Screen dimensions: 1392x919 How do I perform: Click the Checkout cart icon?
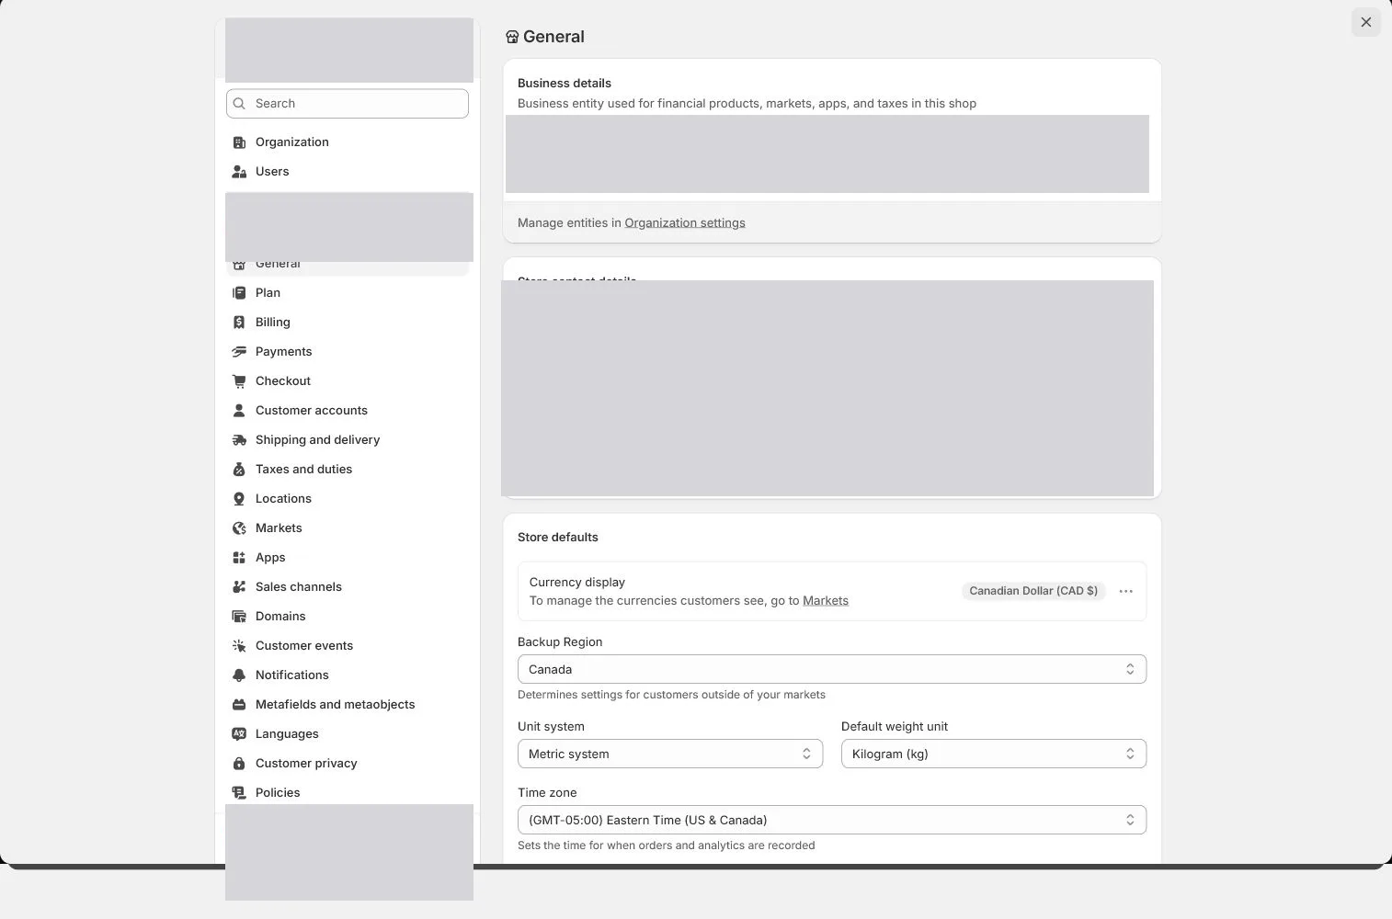(239, 381)
